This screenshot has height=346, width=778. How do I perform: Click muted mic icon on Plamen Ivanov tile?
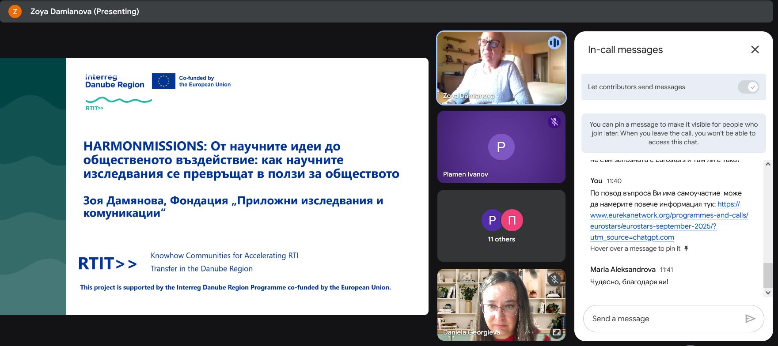click(x=554, y=122)
